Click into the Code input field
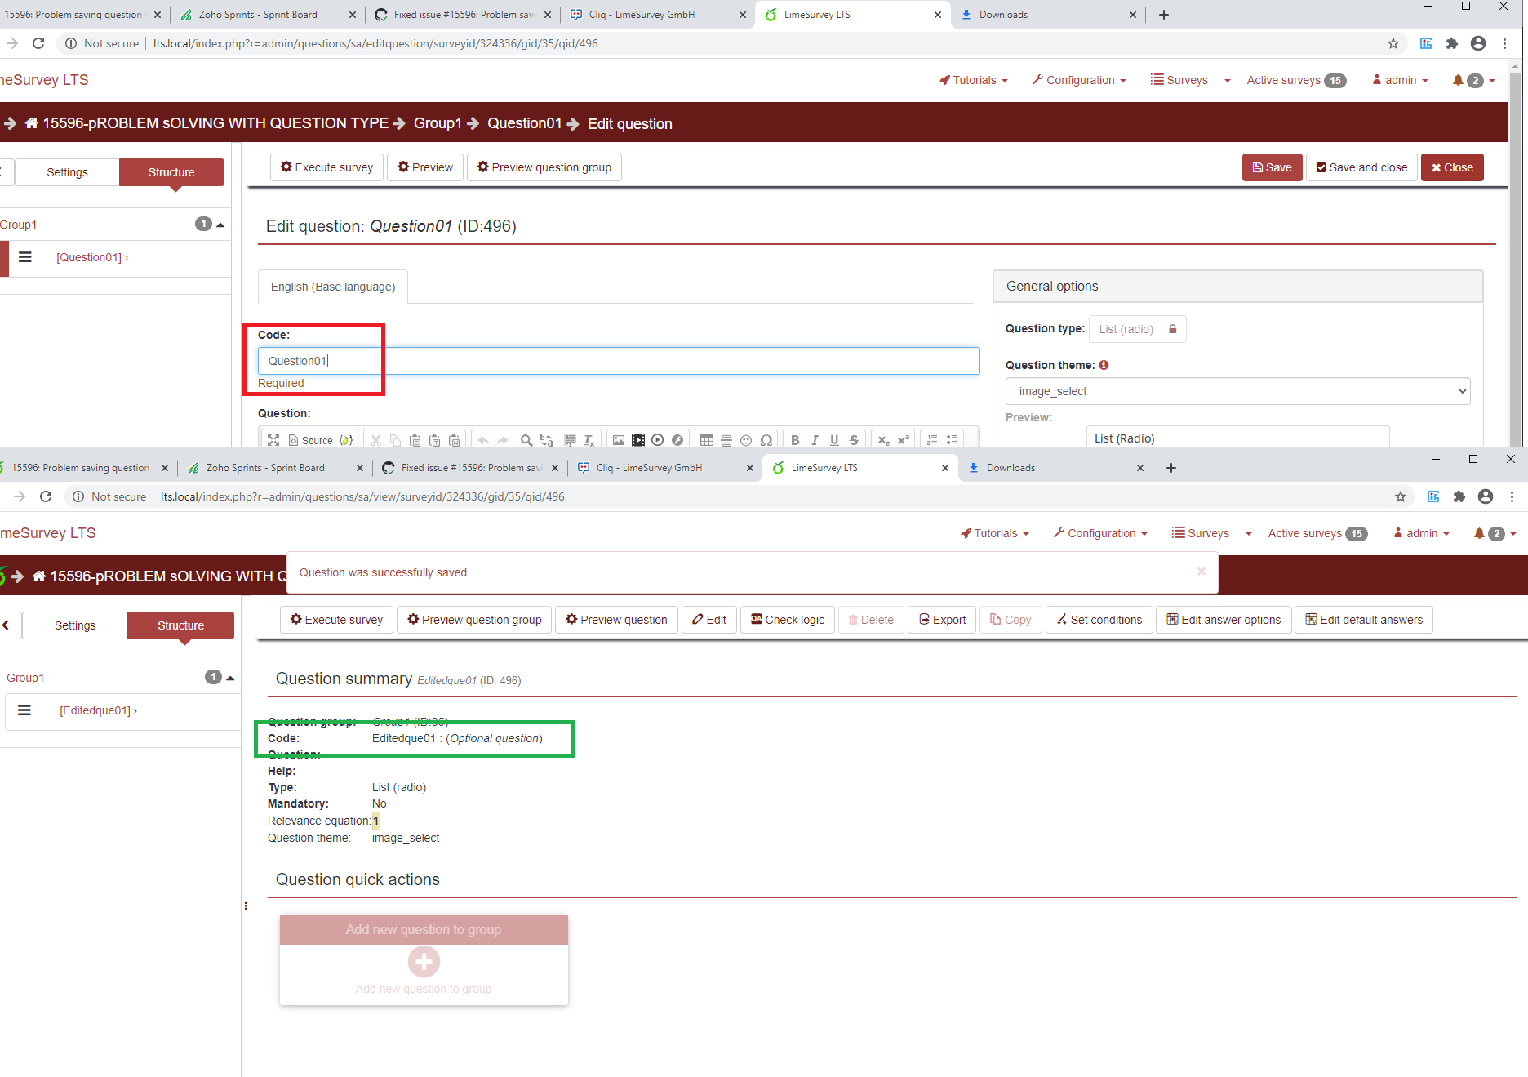The height and width of the screenshot is (1077, 1528). coord(618,361)
